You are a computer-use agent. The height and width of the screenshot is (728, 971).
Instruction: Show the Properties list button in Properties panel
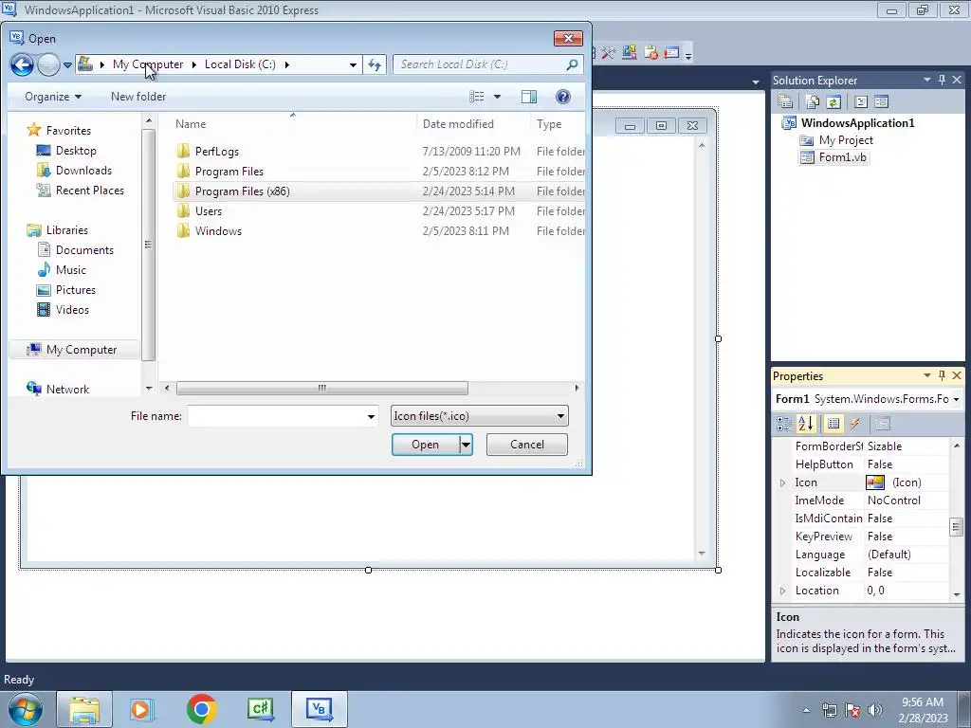[x=834, y=424]
